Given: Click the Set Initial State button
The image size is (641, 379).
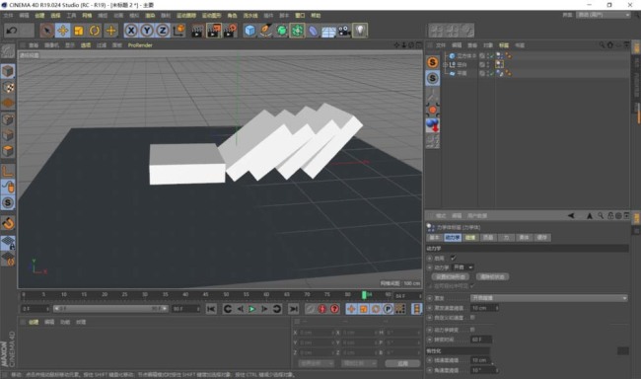Looking at the screenshot, I should [451, 276].
